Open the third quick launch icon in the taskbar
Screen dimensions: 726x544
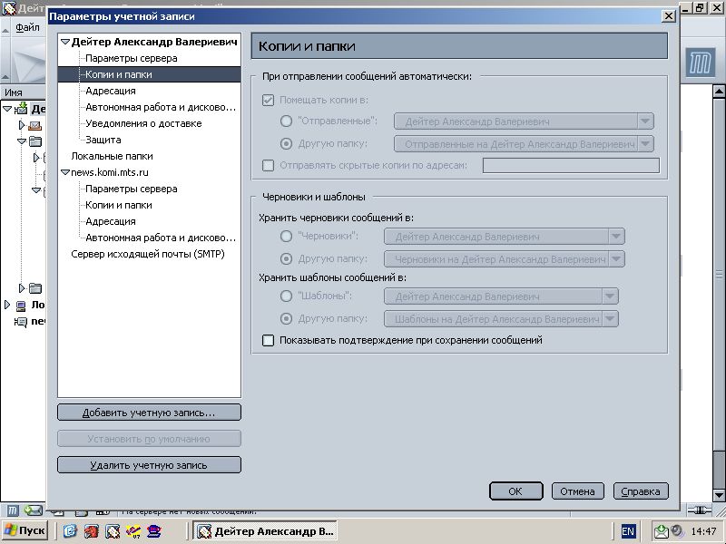pyautogui.click(x=113, y=530)
